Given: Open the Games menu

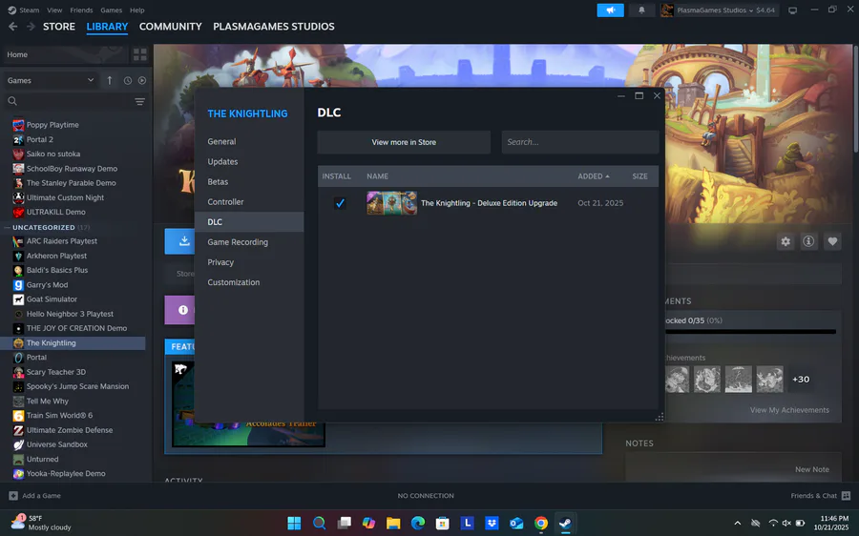Looking at the screenshot, I should pyautogui.click(x=112, y=10).
